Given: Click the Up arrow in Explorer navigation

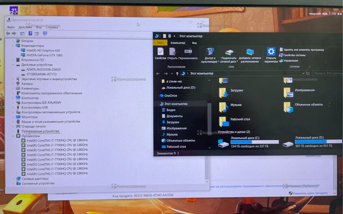Looking at the screenshot, I should [x=177, y=73].
